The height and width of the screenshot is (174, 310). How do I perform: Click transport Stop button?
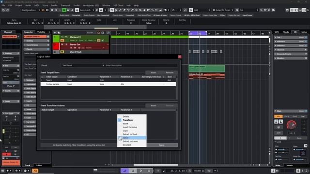(133, 171)
